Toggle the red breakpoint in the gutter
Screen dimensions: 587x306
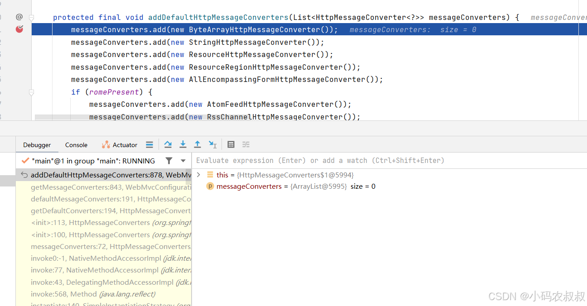(19, 29)
